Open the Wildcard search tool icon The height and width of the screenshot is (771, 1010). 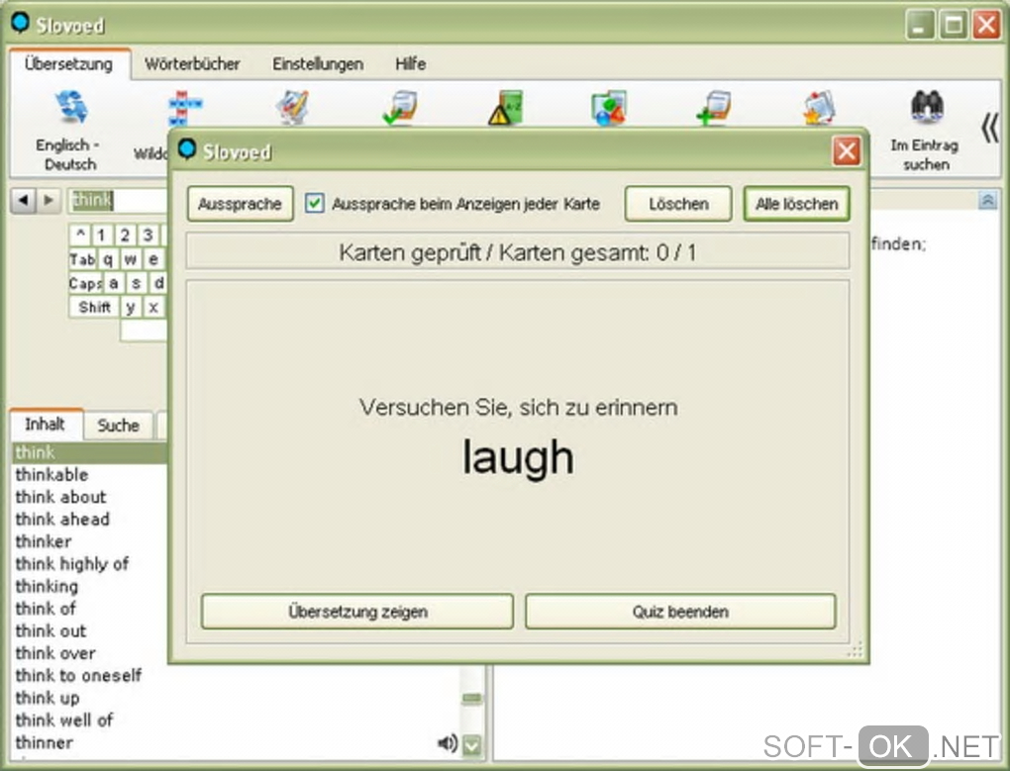183,108
